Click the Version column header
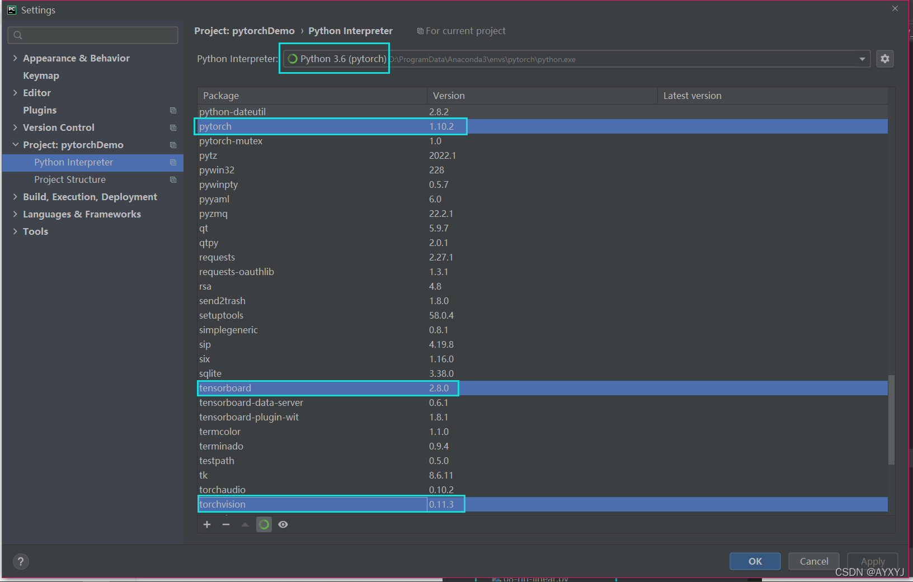This screenshot has width=913, height=582. (x=542, y=96)
